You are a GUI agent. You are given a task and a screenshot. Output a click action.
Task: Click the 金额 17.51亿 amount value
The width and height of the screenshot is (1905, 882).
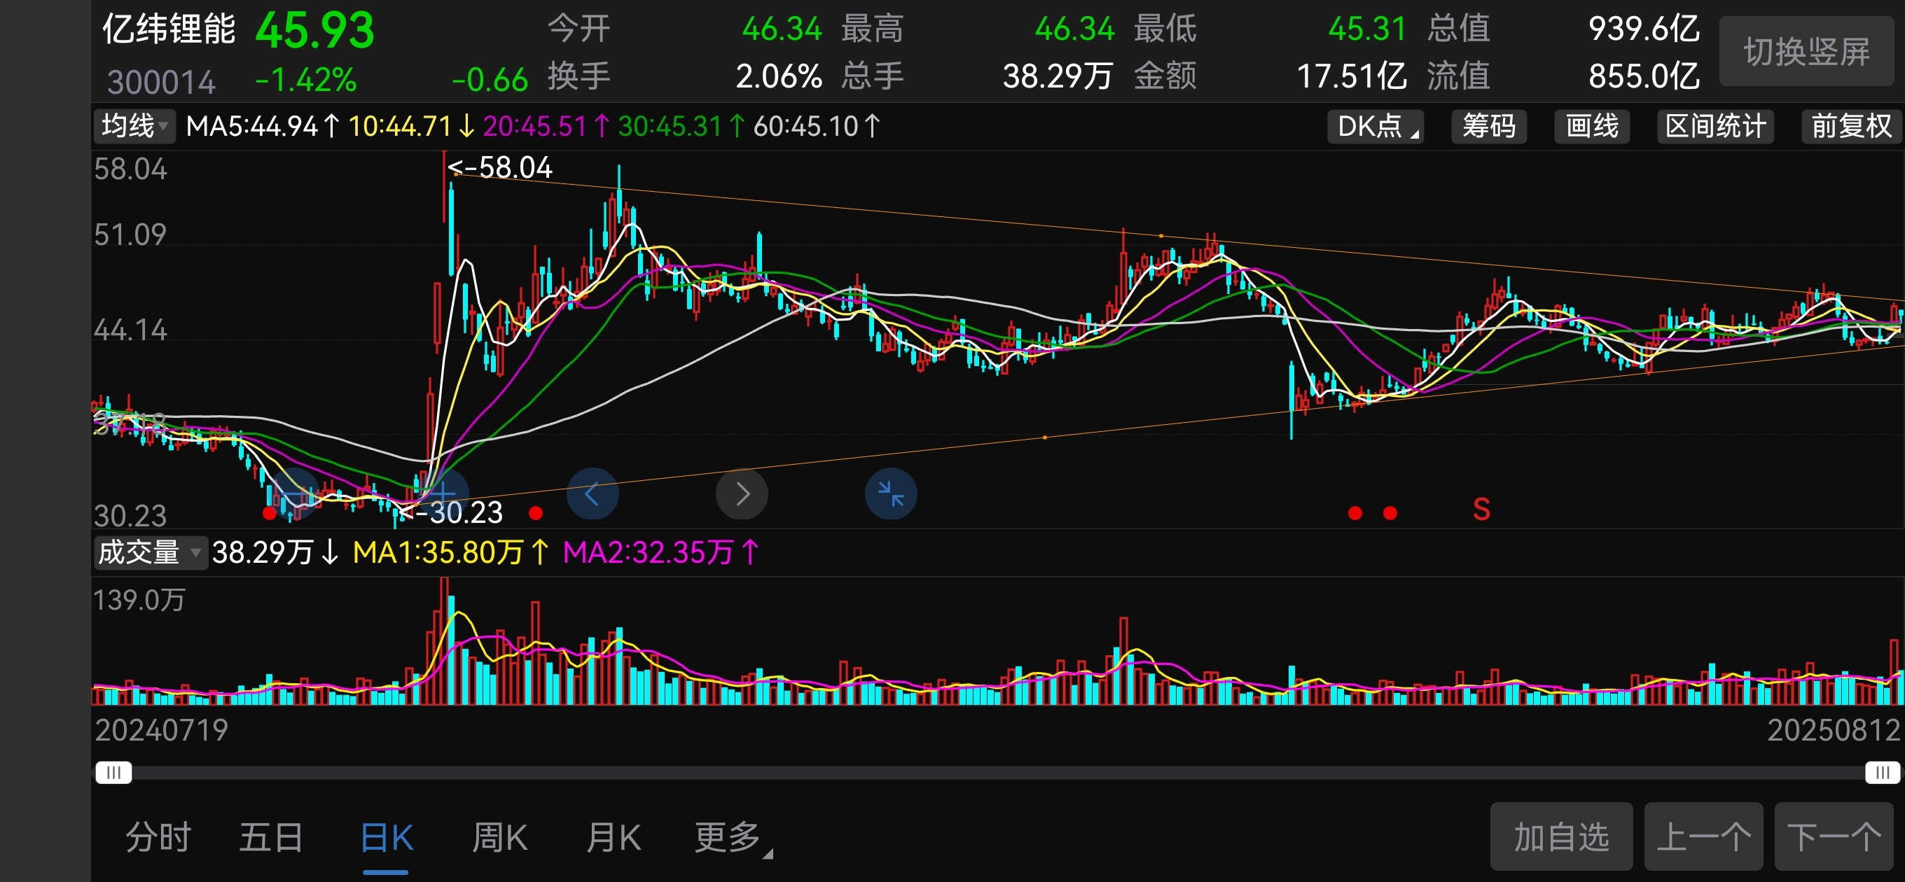click(1351, 76)
